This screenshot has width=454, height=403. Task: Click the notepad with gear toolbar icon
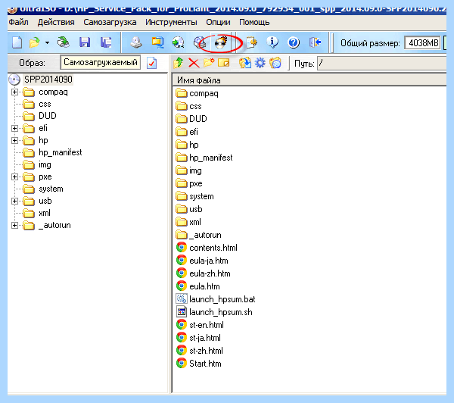coord(251,42)
